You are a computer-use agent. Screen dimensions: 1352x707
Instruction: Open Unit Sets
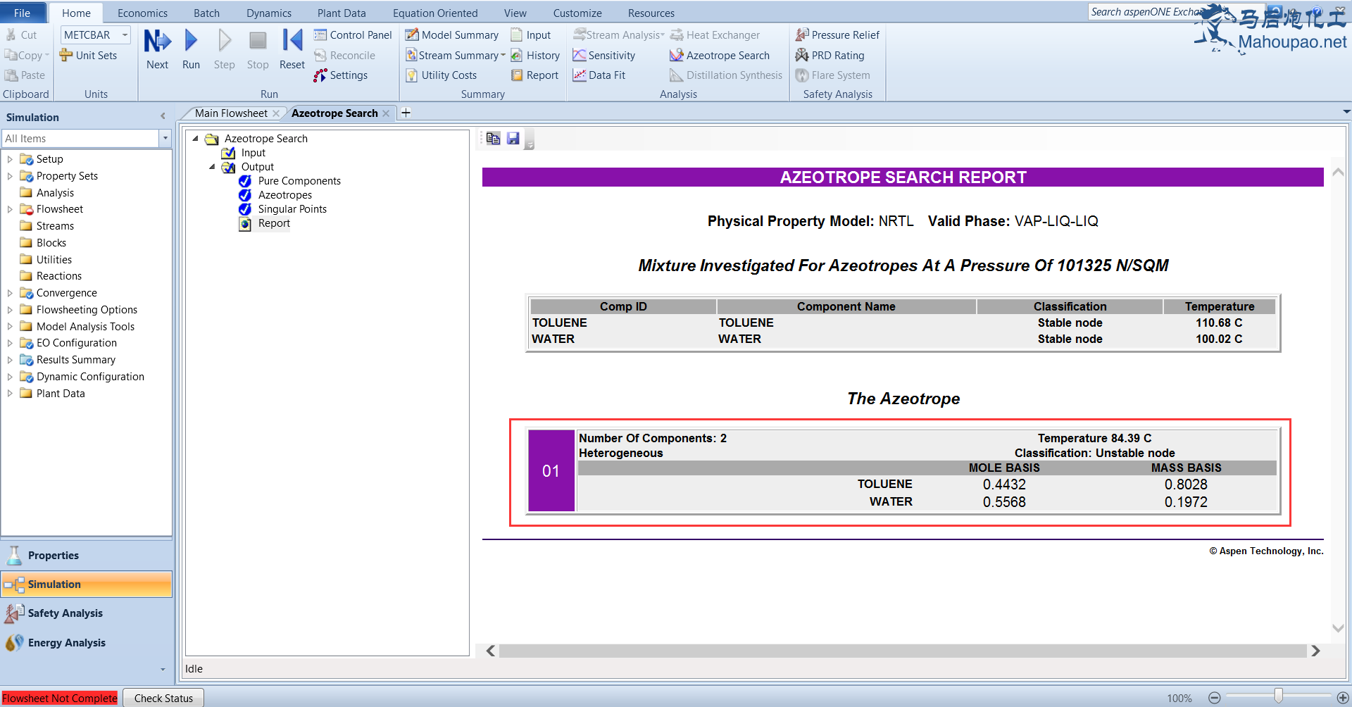coord(89,55)
